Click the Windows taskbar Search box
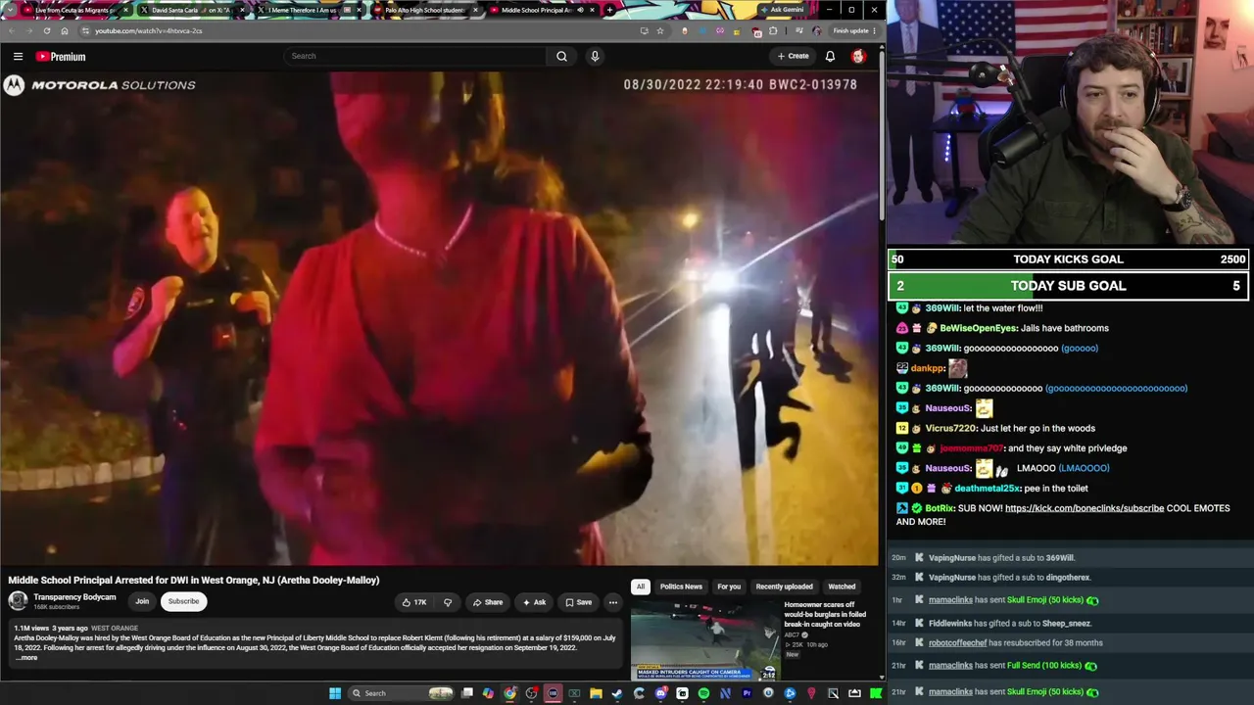The height and width of the screenshot is (705, 1254). (402, 693)
